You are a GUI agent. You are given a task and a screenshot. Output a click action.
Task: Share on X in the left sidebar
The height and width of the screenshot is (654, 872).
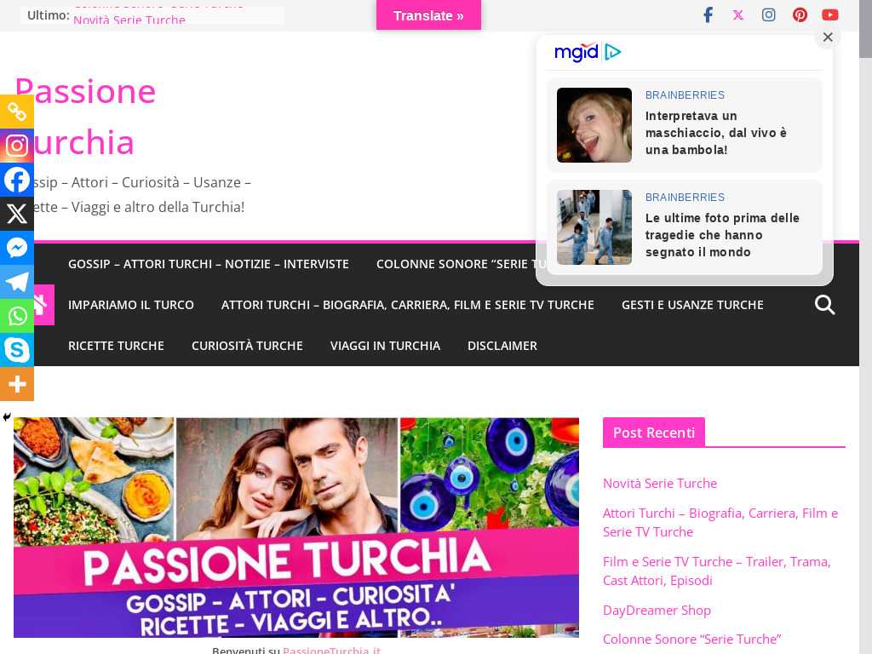pos(17,214)
